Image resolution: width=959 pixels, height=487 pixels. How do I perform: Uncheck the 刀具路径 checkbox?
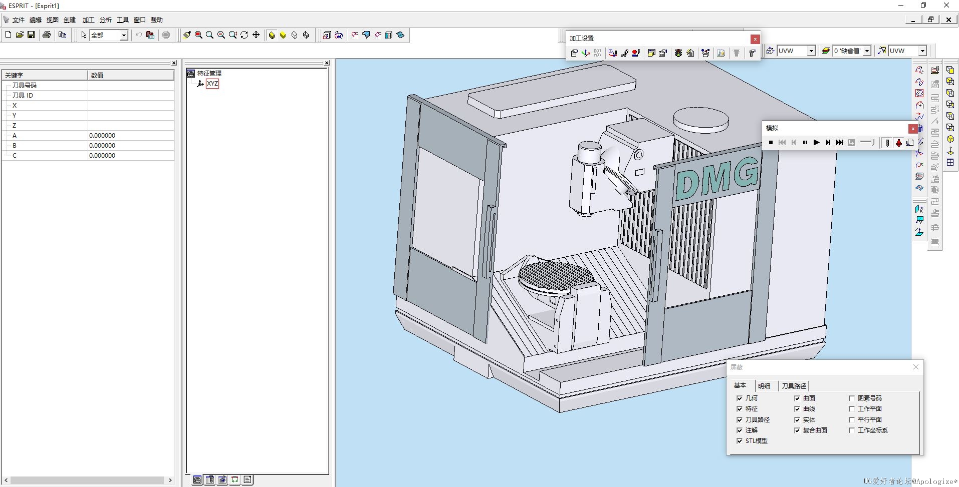[x=740, y=419]
